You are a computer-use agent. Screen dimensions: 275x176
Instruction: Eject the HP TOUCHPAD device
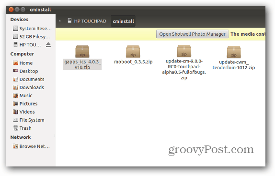48,45
